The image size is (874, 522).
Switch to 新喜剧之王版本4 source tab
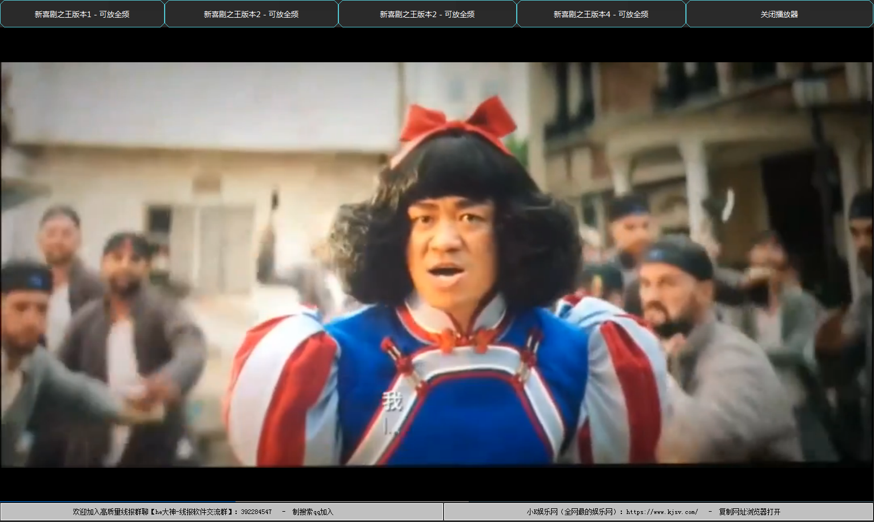601,14
